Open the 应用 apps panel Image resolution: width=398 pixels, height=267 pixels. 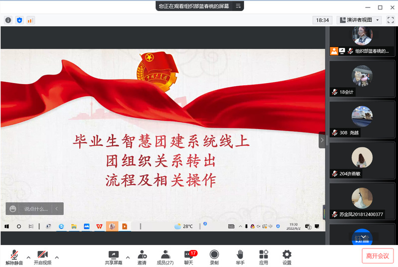(264, 258)
